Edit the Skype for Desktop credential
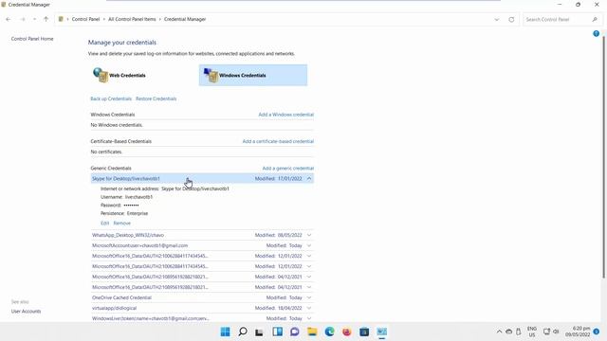The height and width of the screenshot is (341, 607). [x=104, y=224]
